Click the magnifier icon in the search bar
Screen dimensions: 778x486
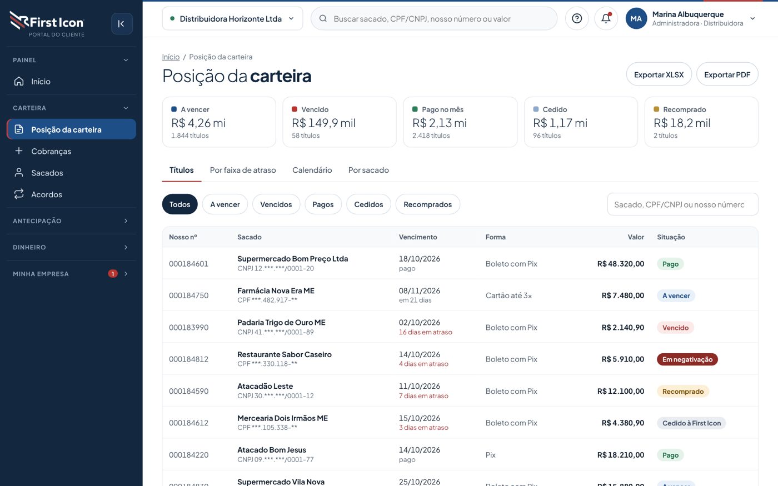(x=323, y=18)
